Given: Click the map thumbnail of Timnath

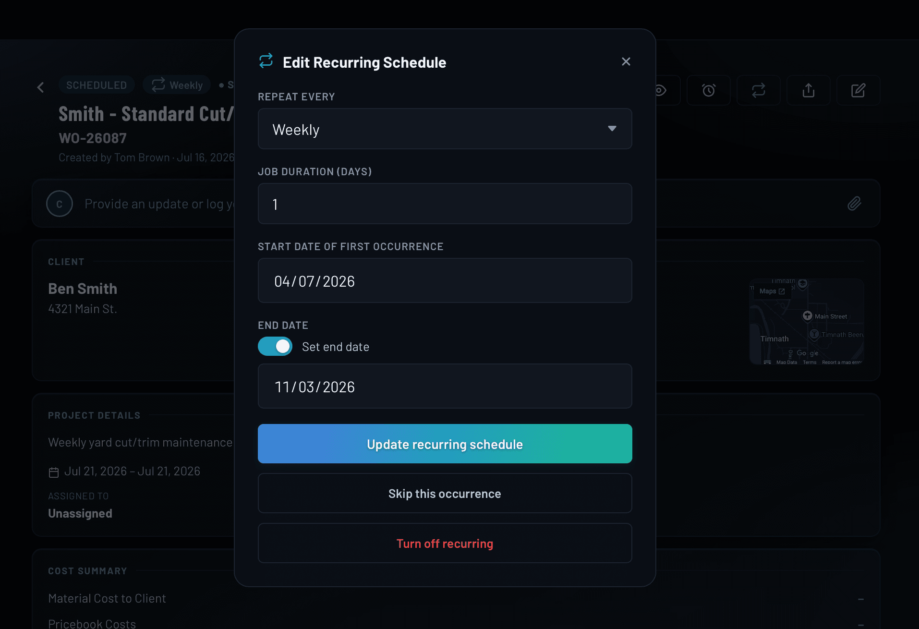Looking at the screenshot, I should click(807, 322).
